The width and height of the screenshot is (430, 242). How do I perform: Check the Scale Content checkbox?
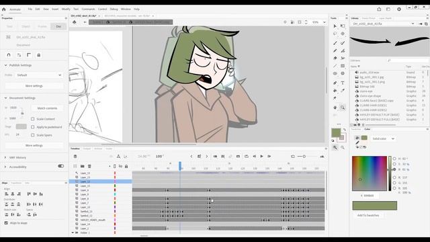(x=33, y=119)
